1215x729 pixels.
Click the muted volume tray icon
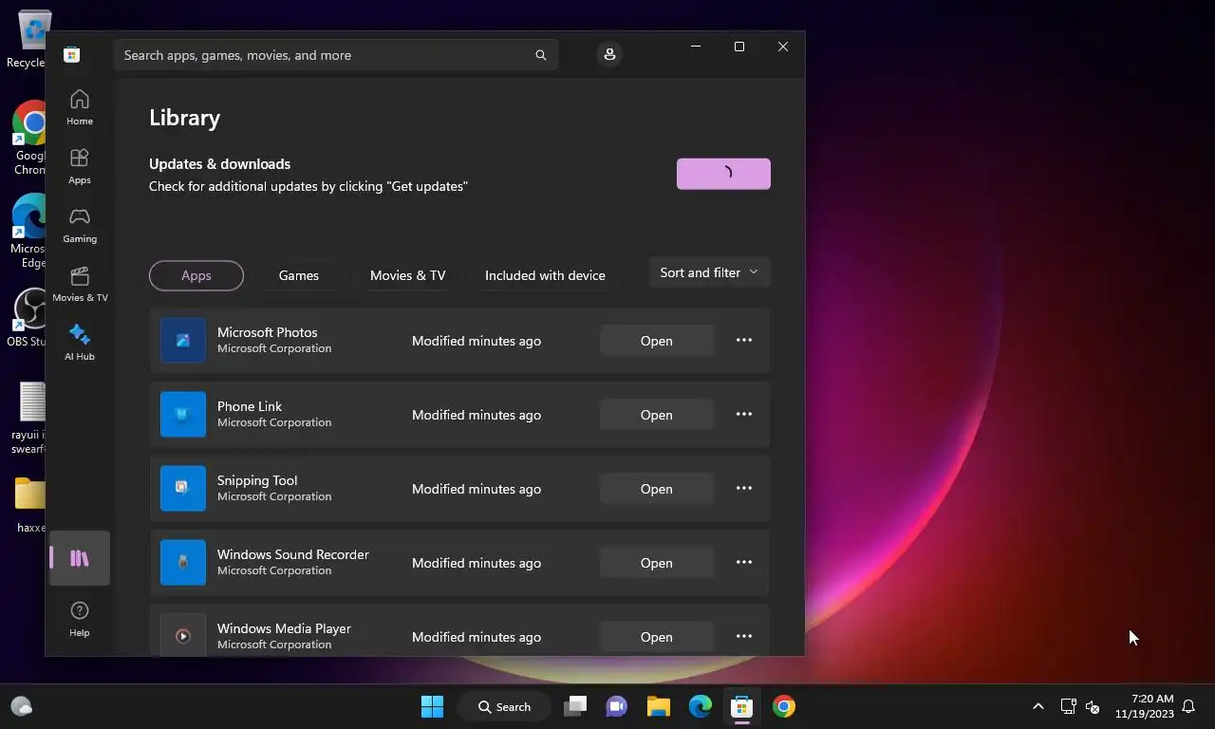[x=1093, y=706]
